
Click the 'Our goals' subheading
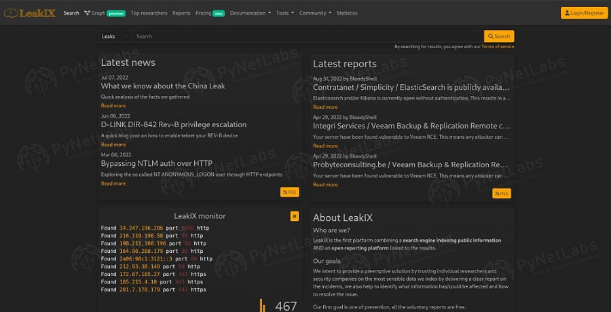[x=327, y=261]
